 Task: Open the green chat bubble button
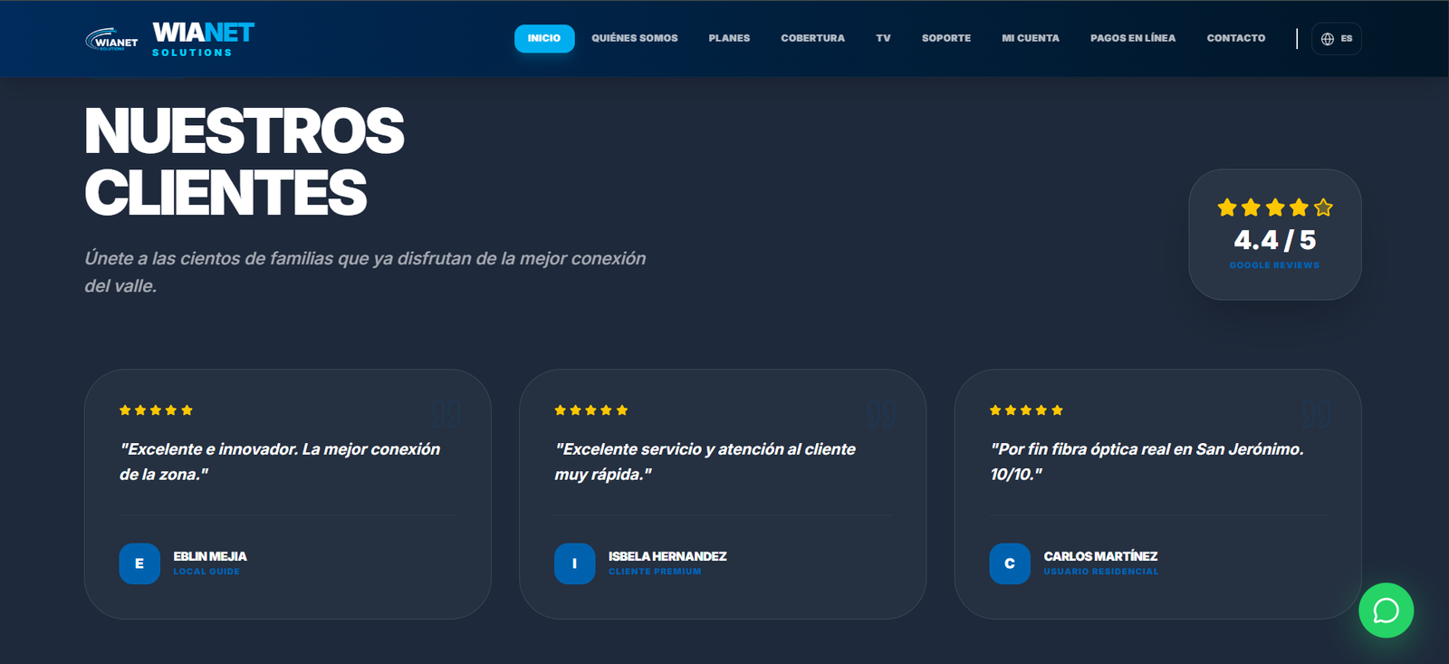click(1386, 611)
